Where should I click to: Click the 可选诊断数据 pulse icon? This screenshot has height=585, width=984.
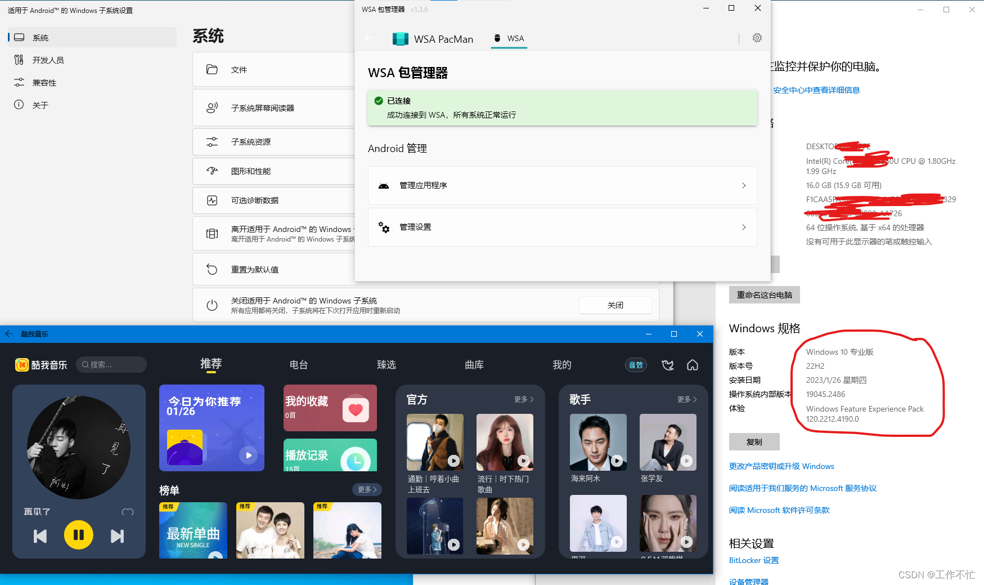pyautogui.click(x=212, y=200)
